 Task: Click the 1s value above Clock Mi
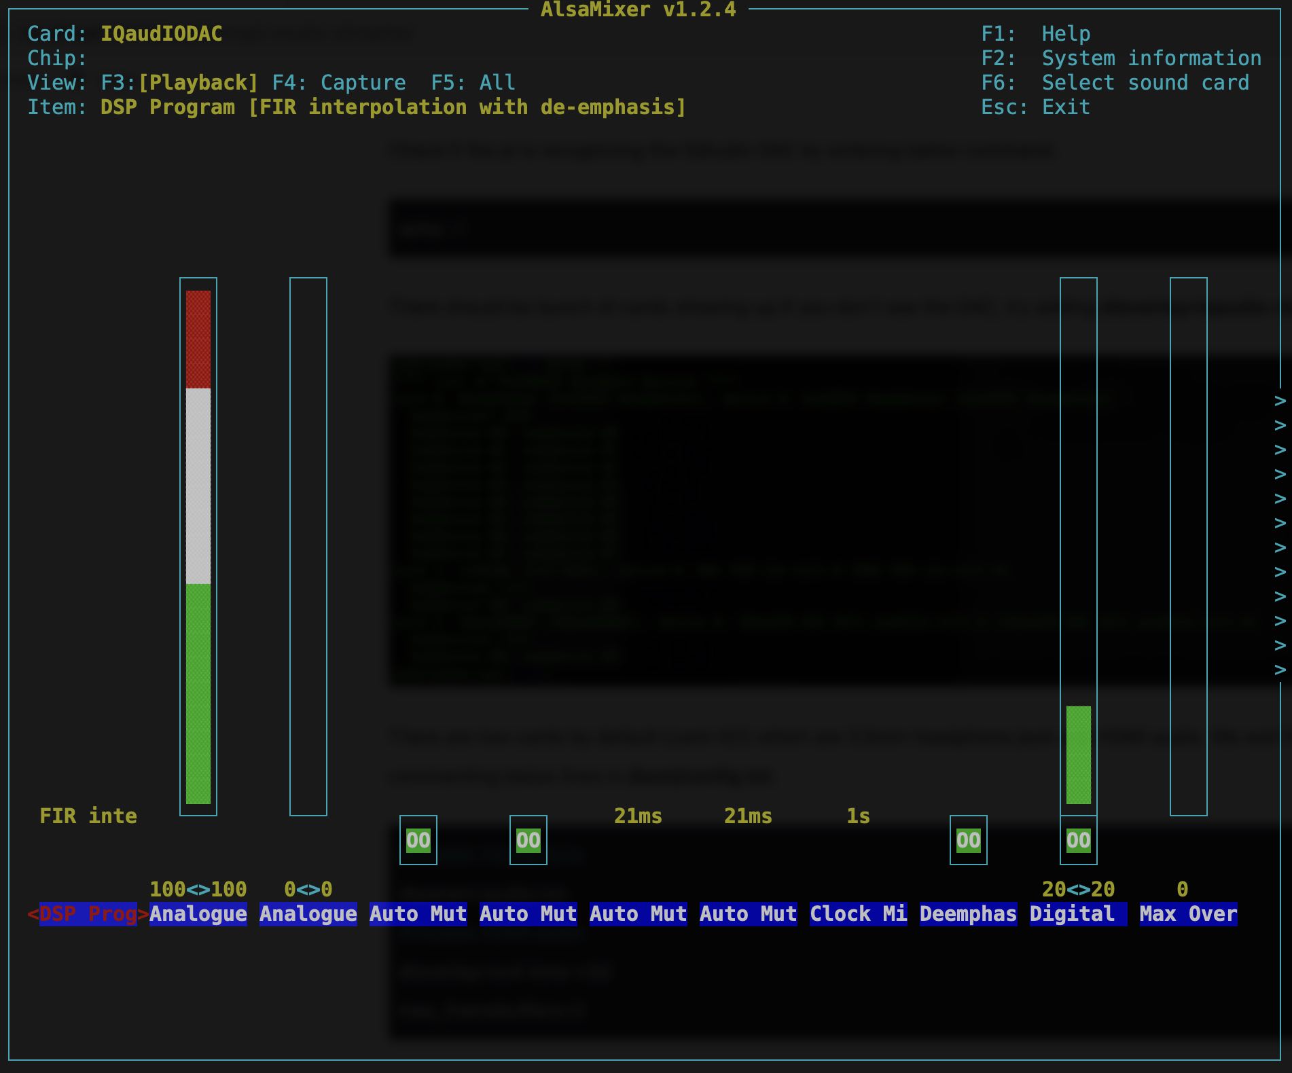coord(858,816)
